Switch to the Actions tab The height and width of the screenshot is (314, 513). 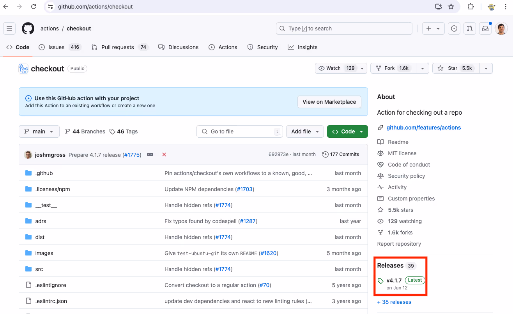coord(223,47)
